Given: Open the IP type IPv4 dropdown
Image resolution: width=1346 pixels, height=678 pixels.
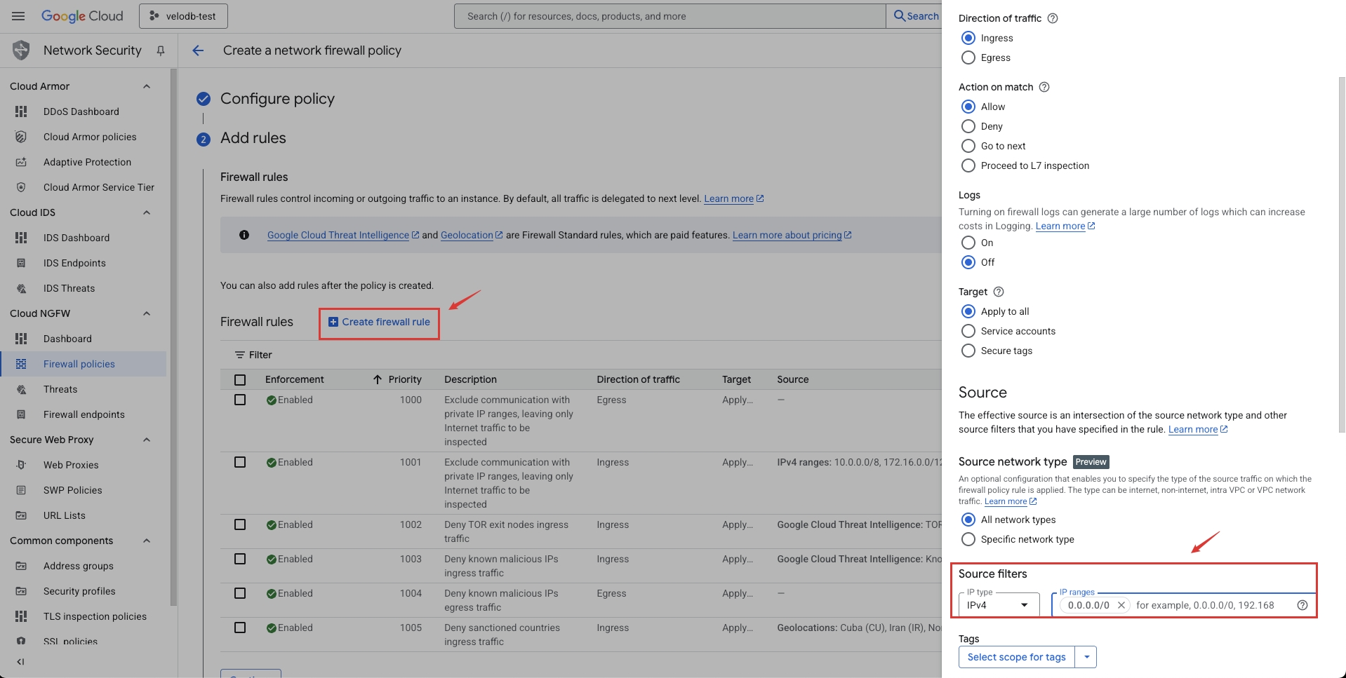Looking at the screenshot, I should point(998,605).
